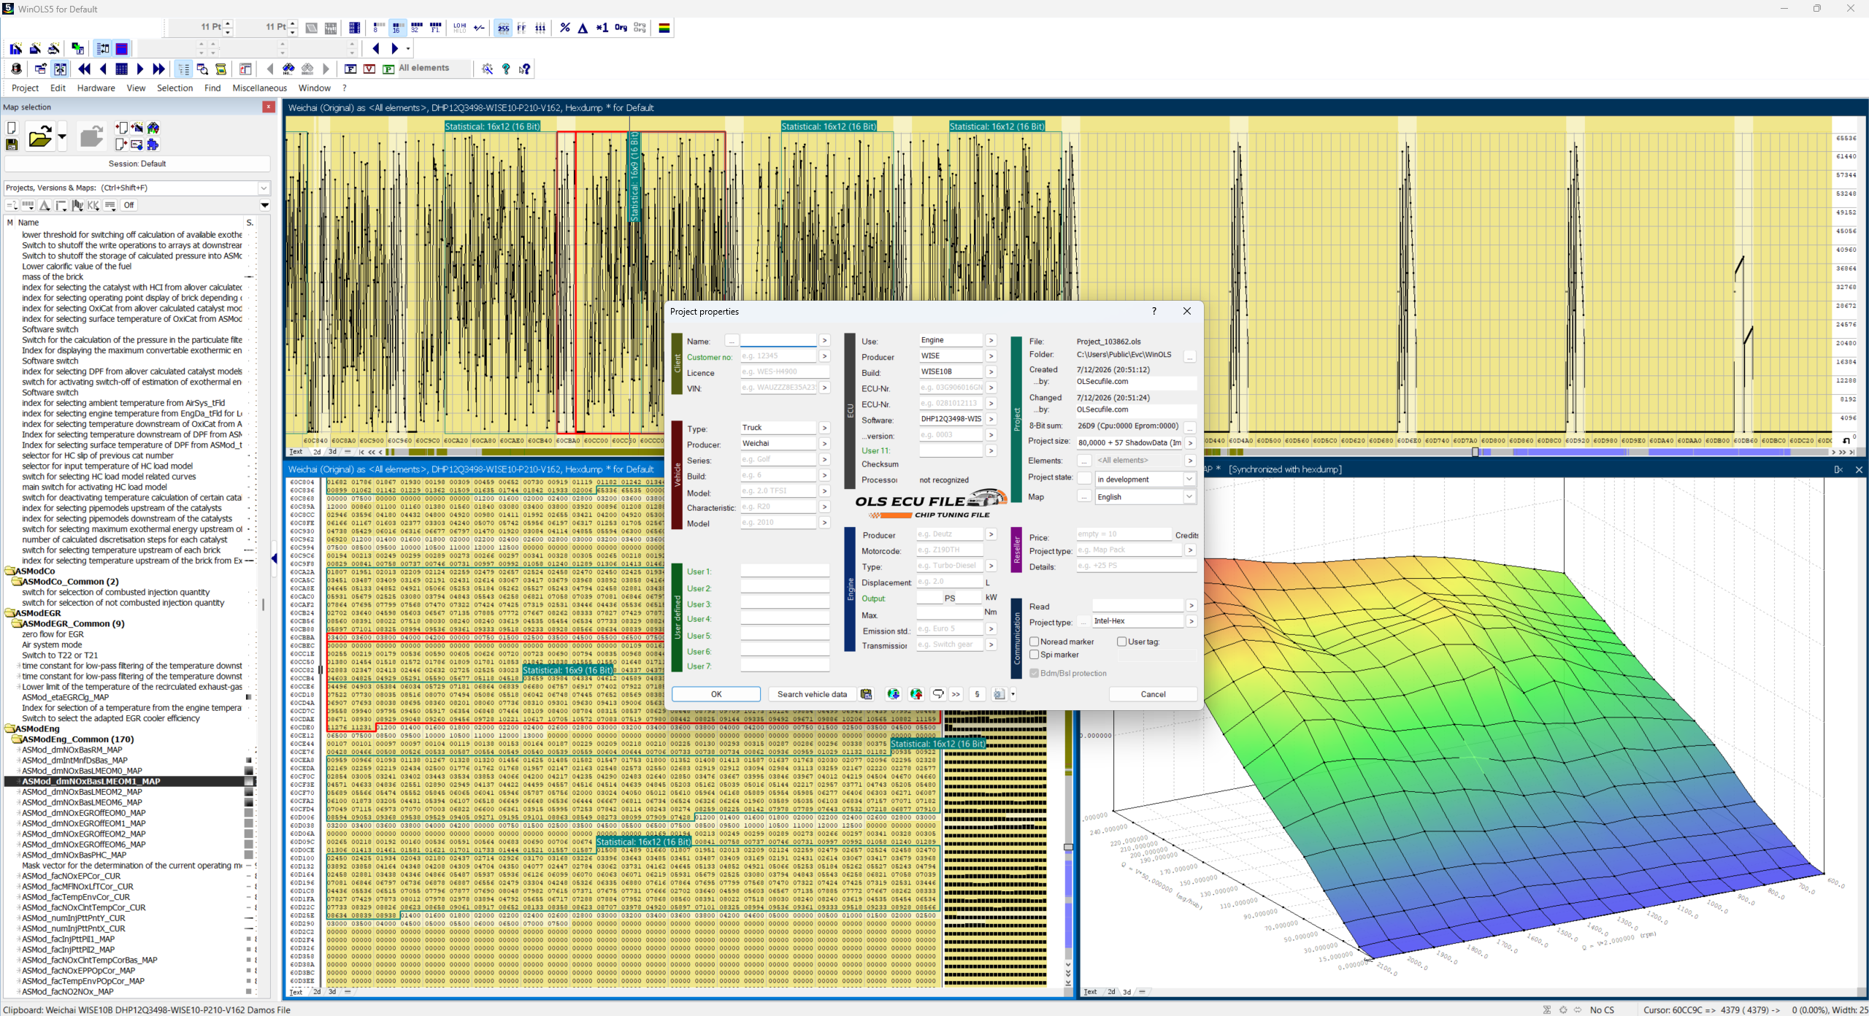This screenshot has width=1869, height=1016.
Task: Enable the Noread marker checkbox
Action: pyautogui.click(x=1034, y=642)
